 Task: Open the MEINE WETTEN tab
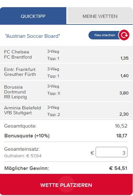tap(100, 16)
